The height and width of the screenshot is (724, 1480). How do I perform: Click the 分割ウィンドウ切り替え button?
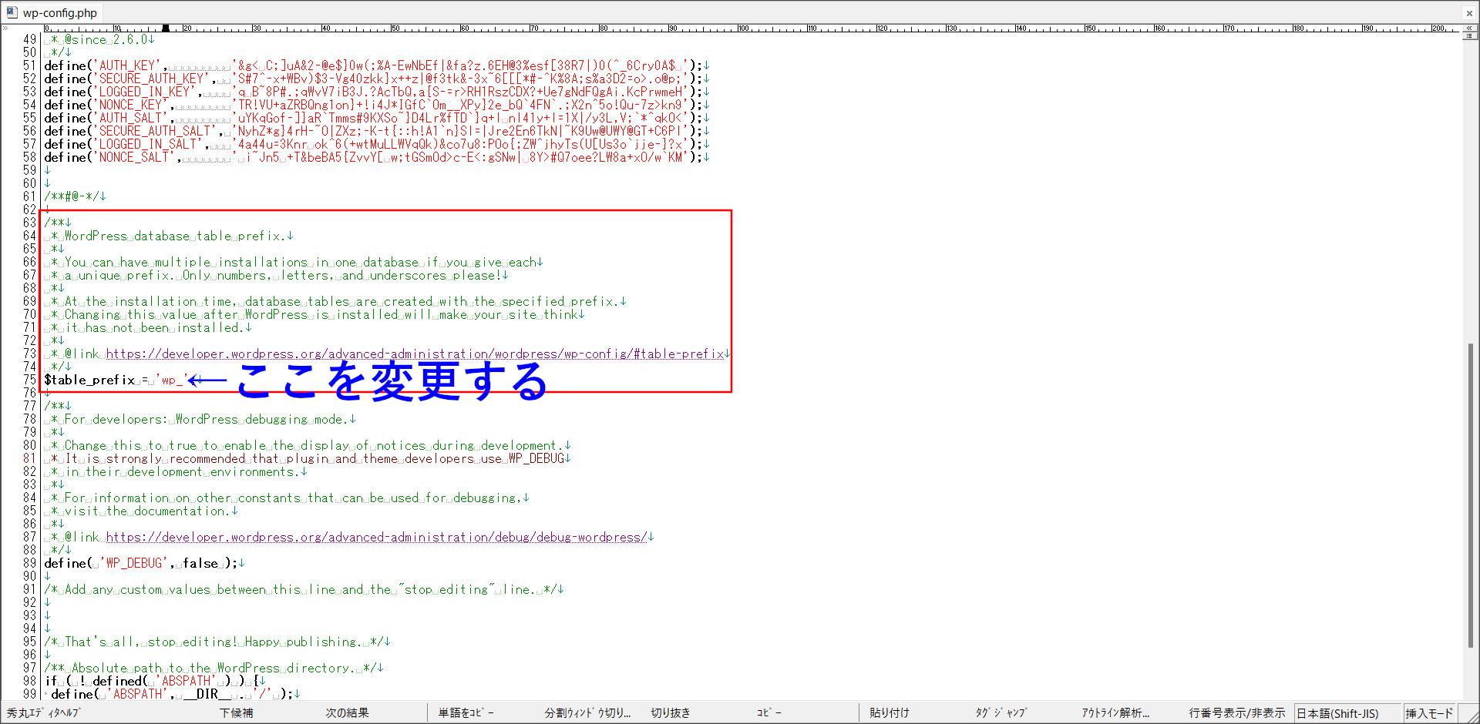[587, 713]
